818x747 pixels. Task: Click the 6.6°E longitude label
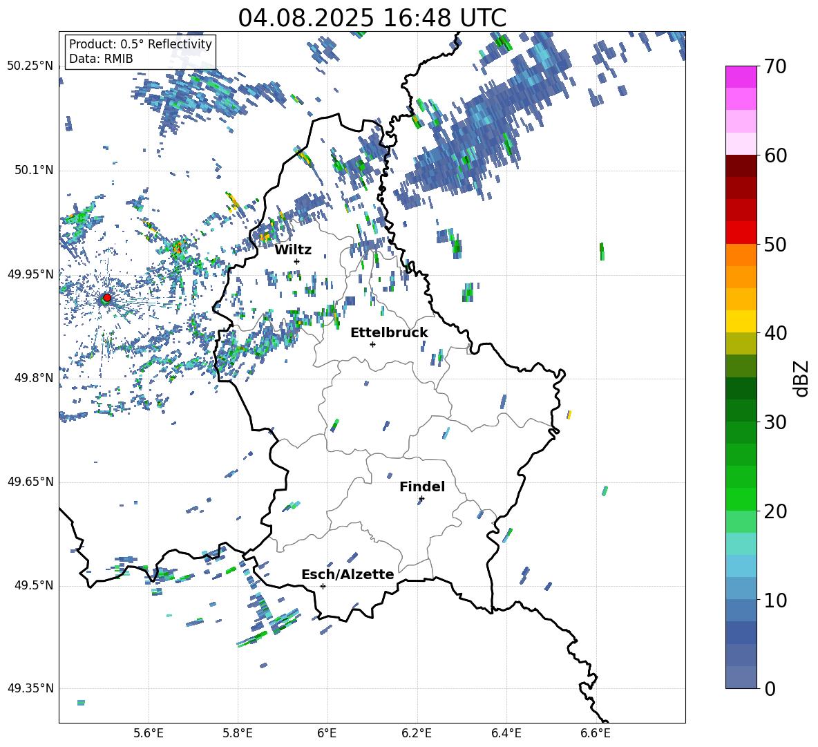click(596, 733)
